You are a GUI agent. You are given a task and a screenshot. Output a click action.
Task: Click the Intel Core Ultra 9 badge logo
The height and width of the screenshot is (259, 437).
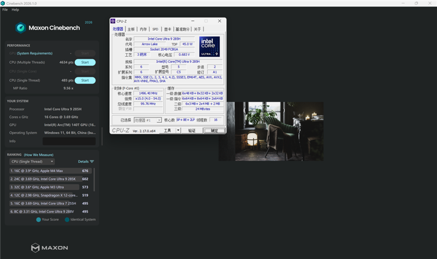[210, 46]
